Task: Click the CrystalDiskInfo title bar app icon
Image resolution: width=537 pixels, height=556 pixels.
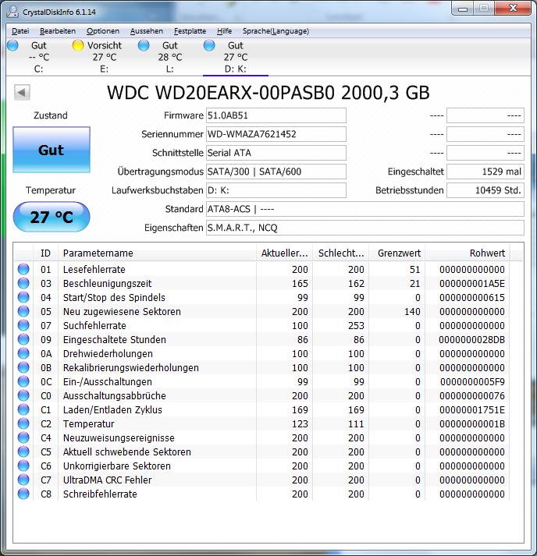Action: 12,12
